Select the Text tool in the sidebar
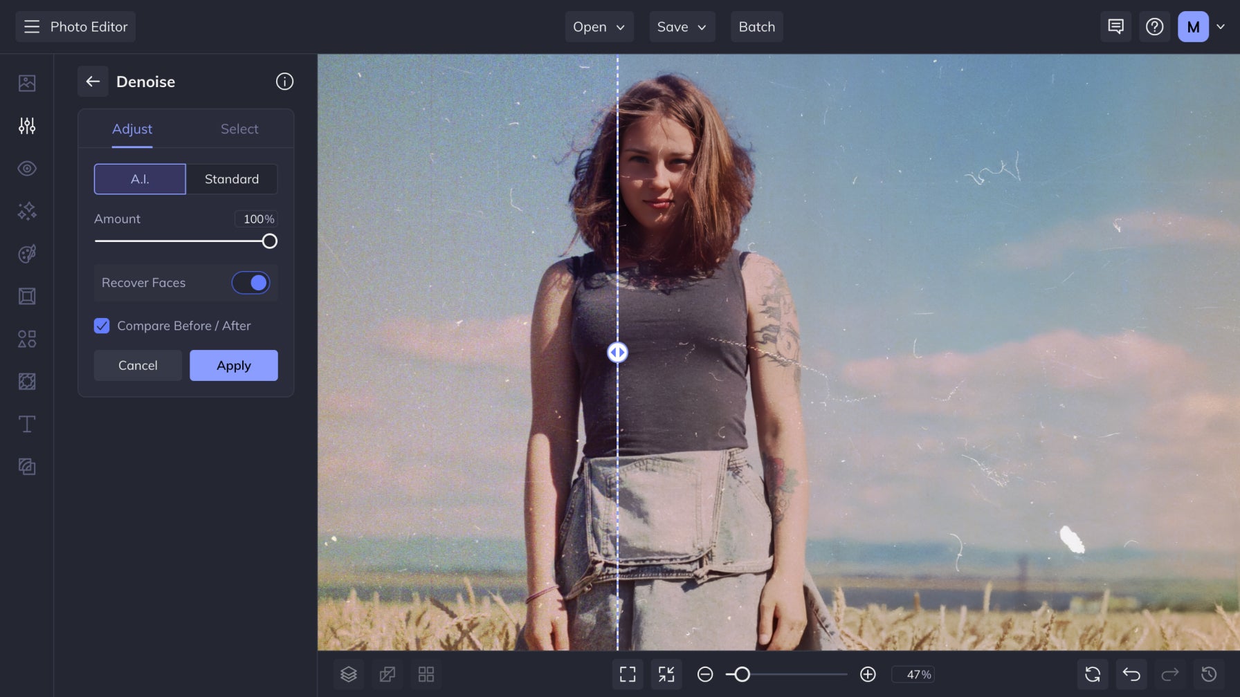 click(27, 424)
